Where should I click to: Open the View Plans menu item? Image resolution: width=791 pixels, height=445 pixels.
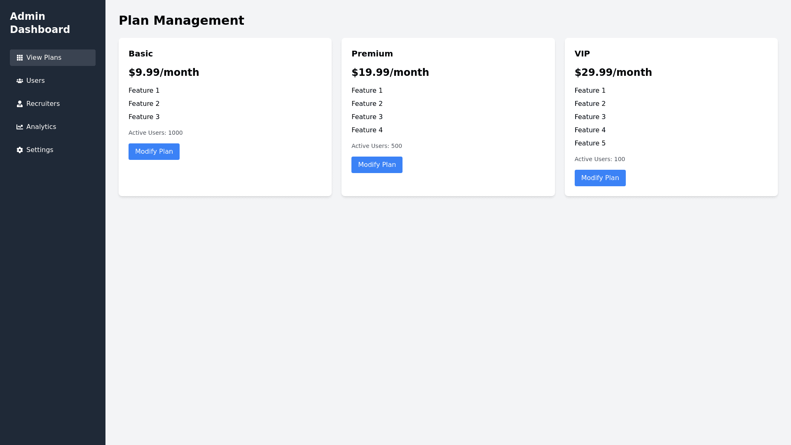(44, 58)
